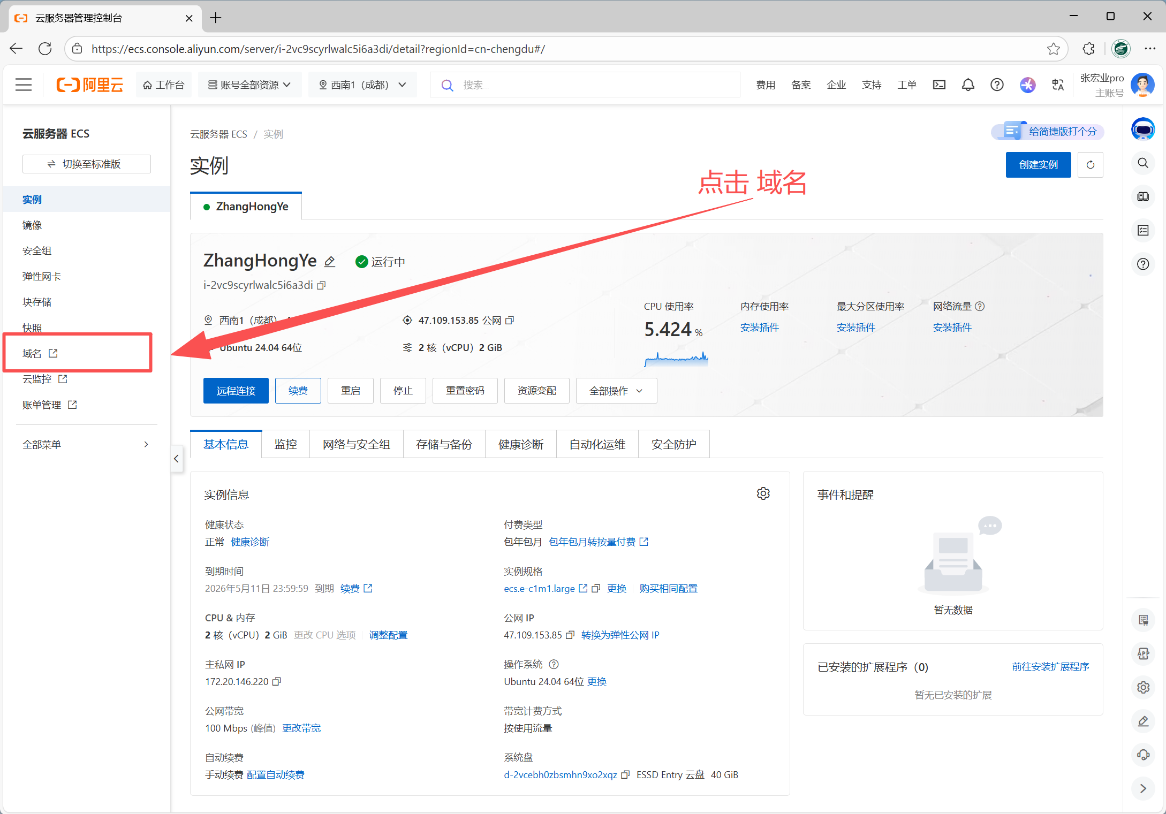This screenshot has width=1166, height=814.
Task: Open the 健康诊断 link
Action: point(249,542)
